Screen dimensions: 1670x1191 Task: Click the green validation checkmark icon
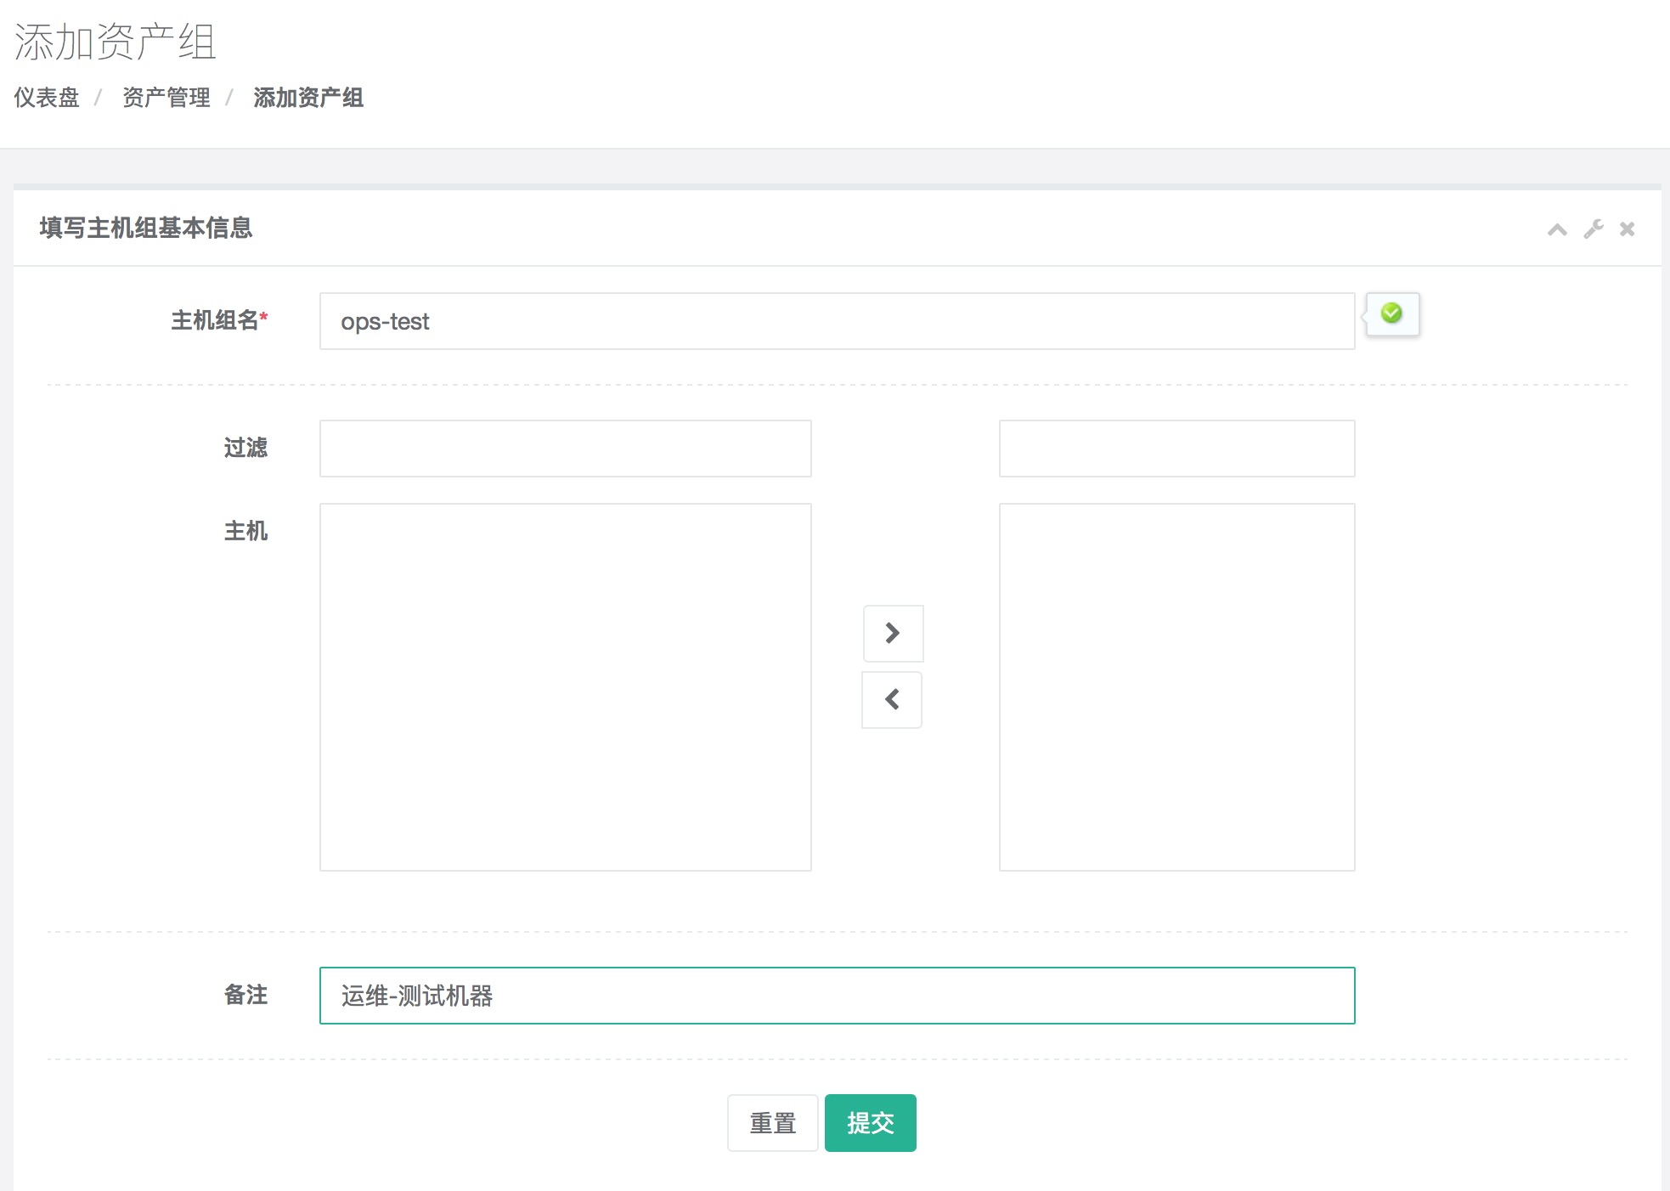[1391, 313]
